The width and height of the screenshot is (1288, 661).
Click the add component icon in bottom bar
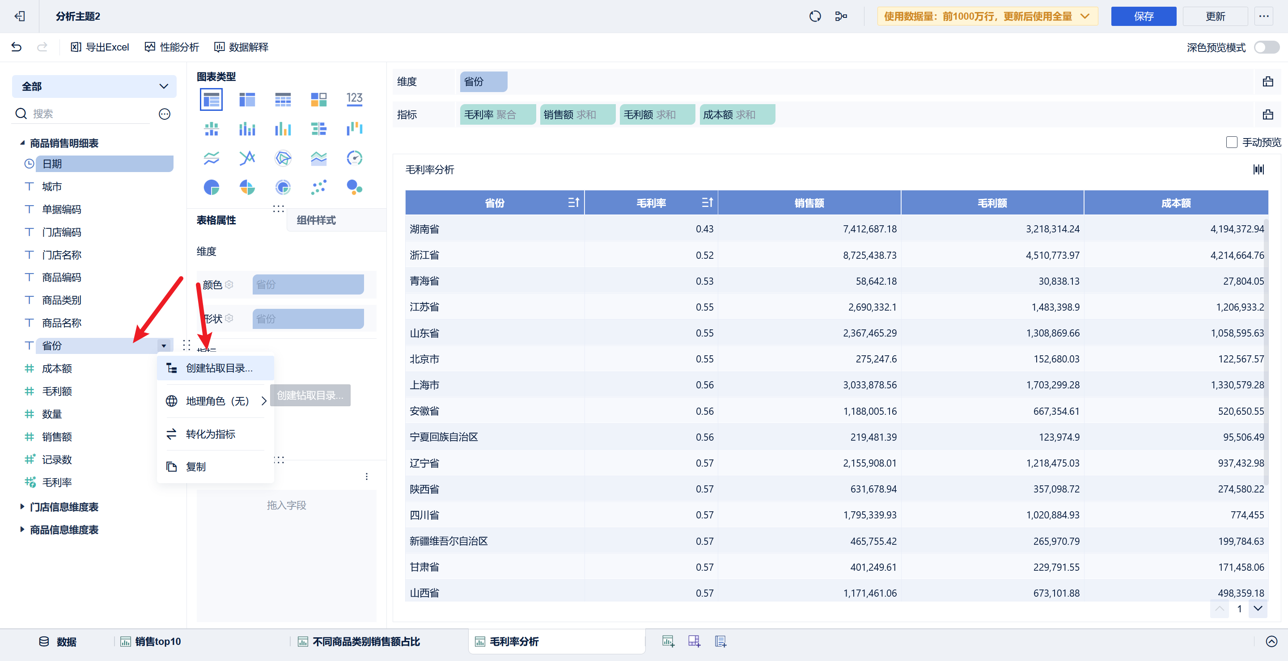point(668,641)
